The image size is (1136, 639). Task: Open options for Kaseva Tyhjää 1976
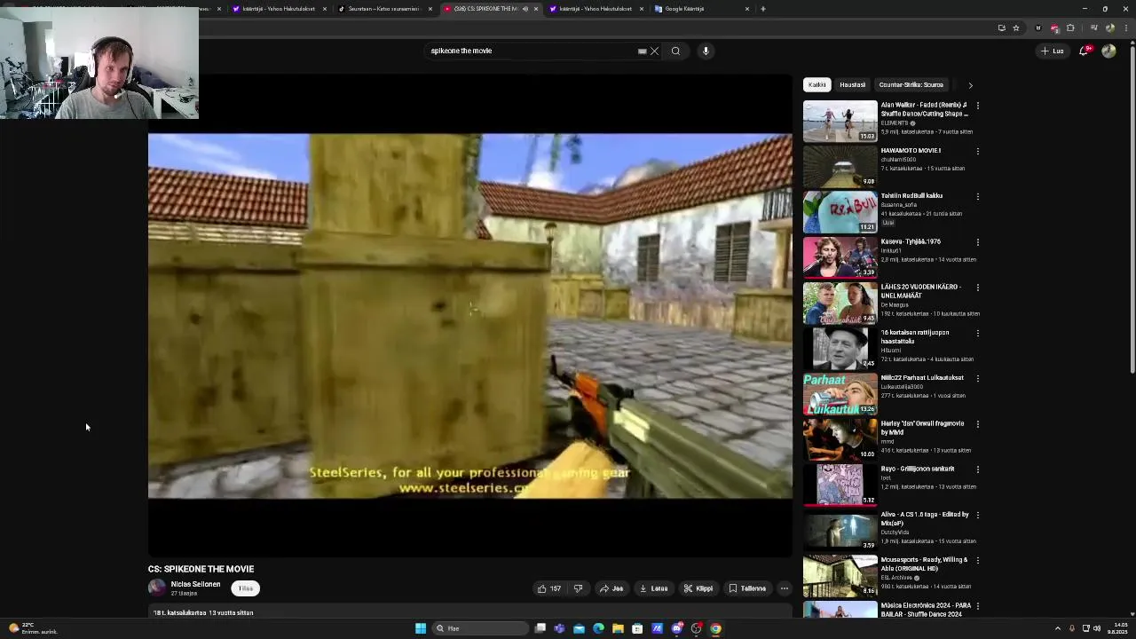coord(977,241)
